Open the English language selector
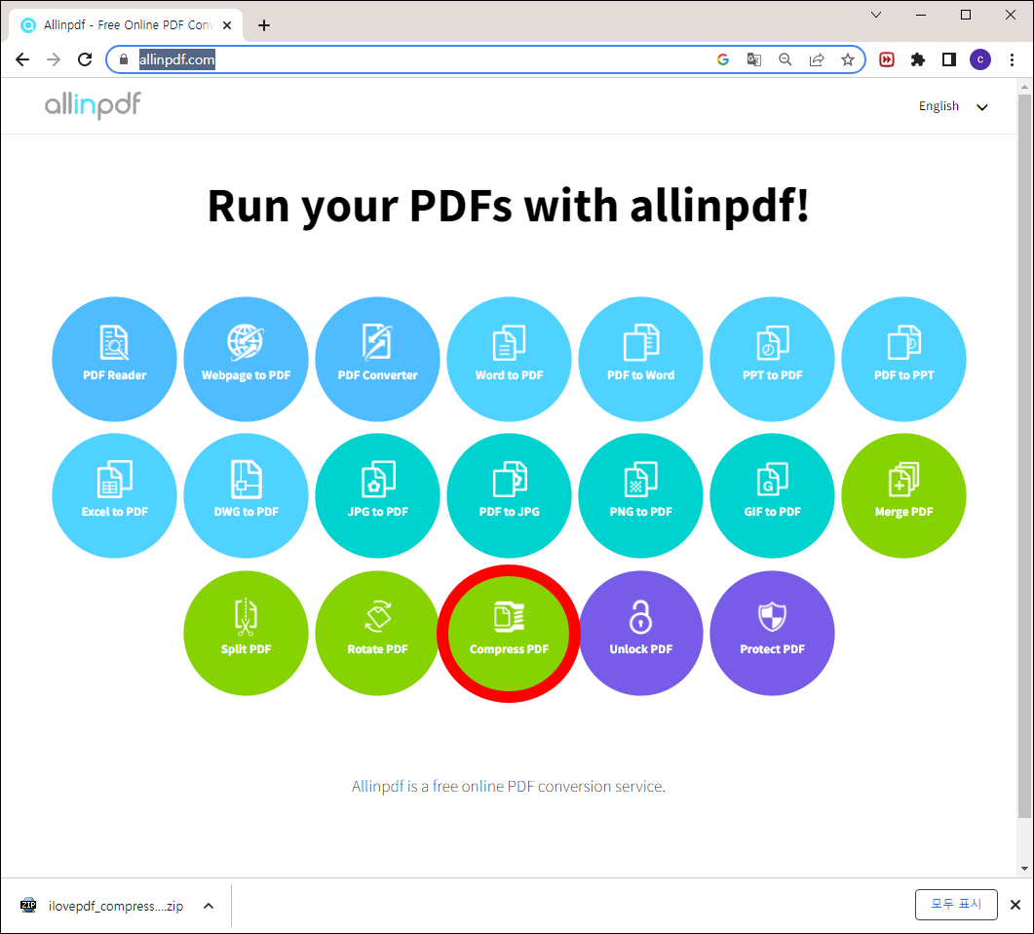 [952, 106]
